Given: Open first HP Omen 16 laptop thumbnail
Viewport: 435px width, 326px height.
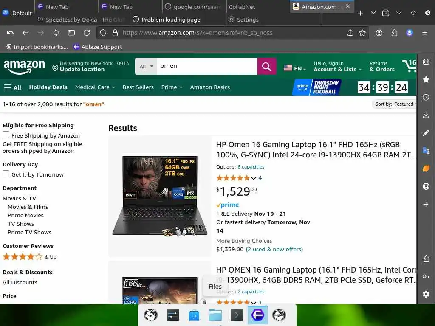Looking at the screenshot, I should pos(160,196).
